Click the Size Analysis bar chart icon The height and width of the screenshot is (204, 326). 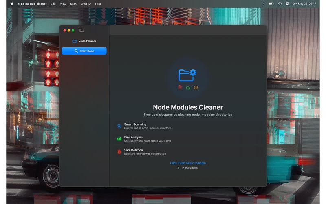tap(119, 139)
